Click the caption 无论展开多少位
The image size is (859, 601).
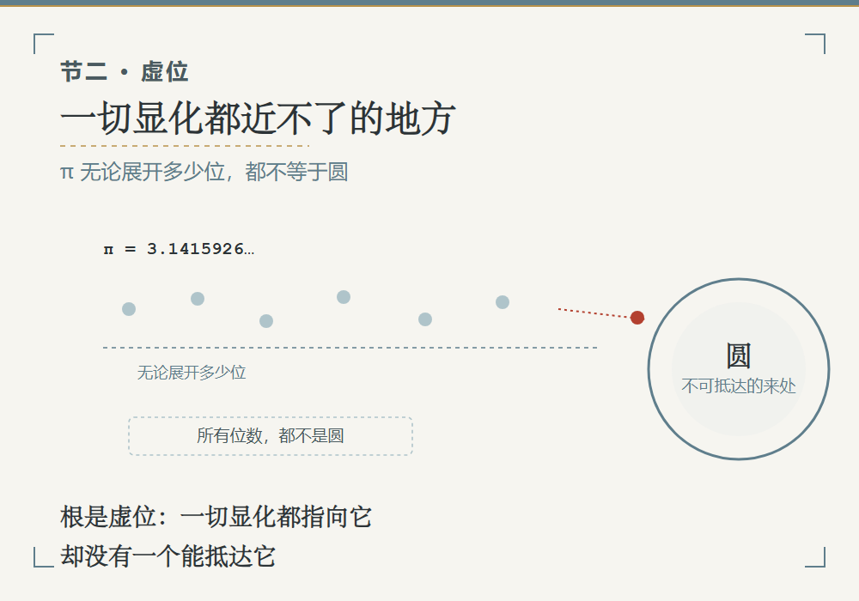(192, 373)
